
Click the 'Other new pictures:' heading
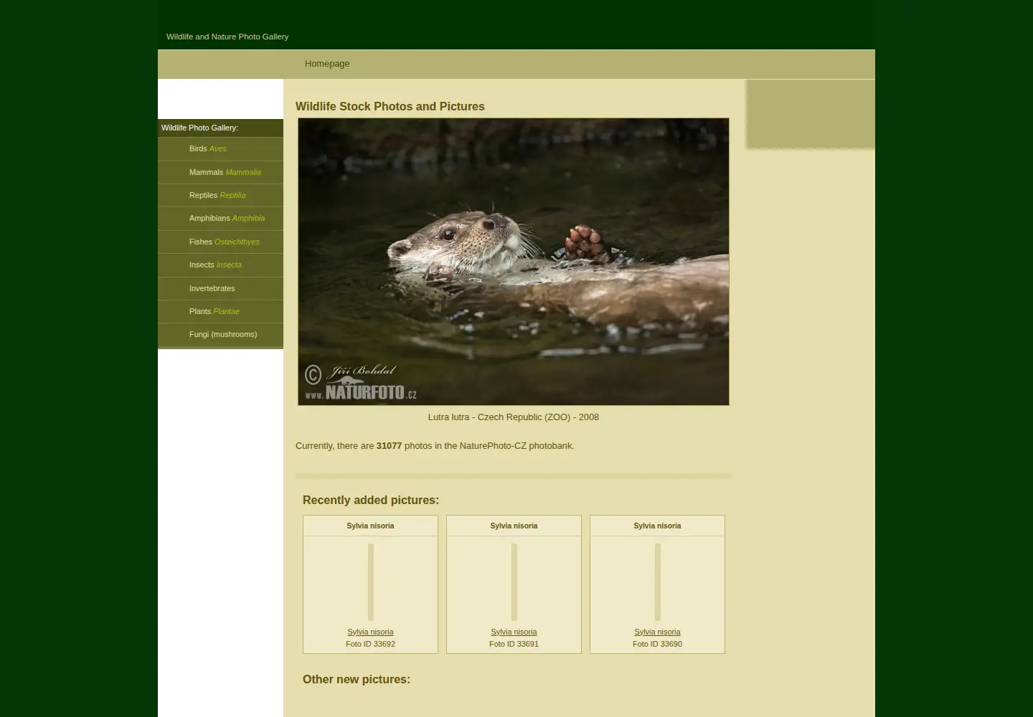(357, 679)
